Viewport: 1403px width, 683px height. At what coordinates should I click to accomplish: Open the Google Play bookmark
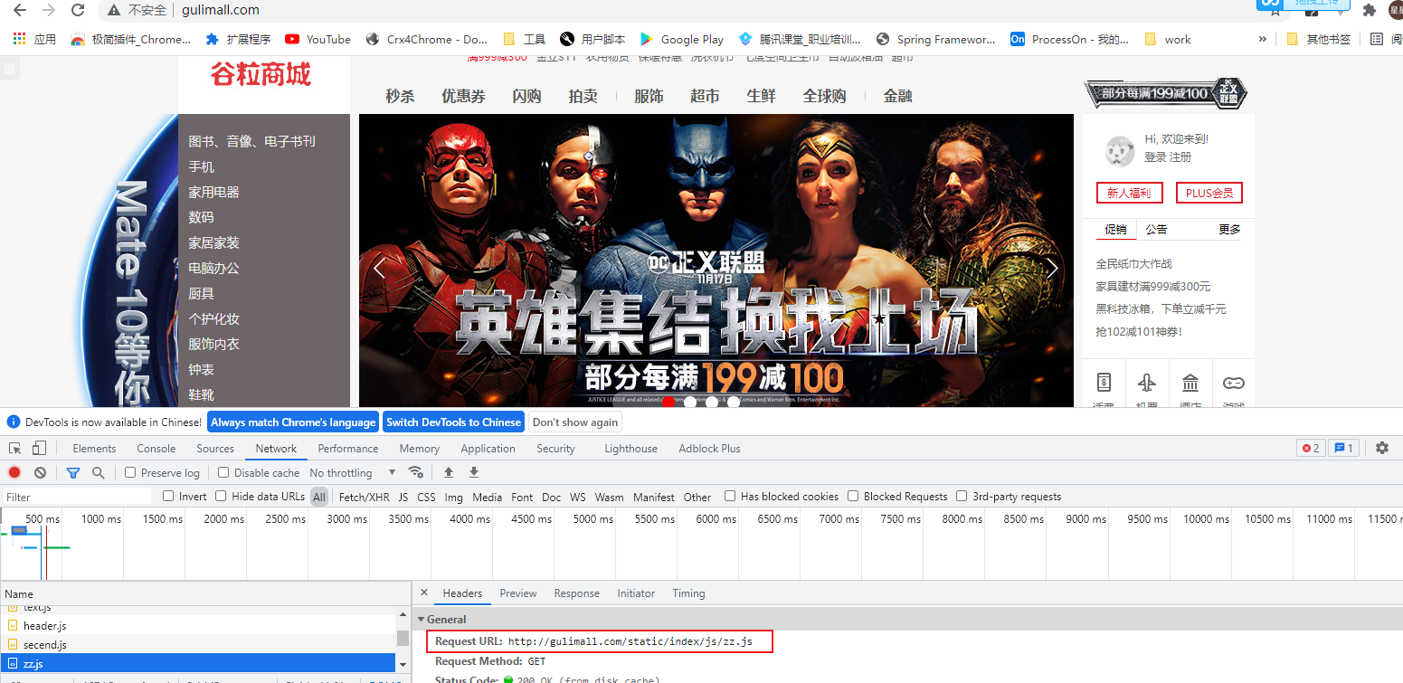coord(682,39)
